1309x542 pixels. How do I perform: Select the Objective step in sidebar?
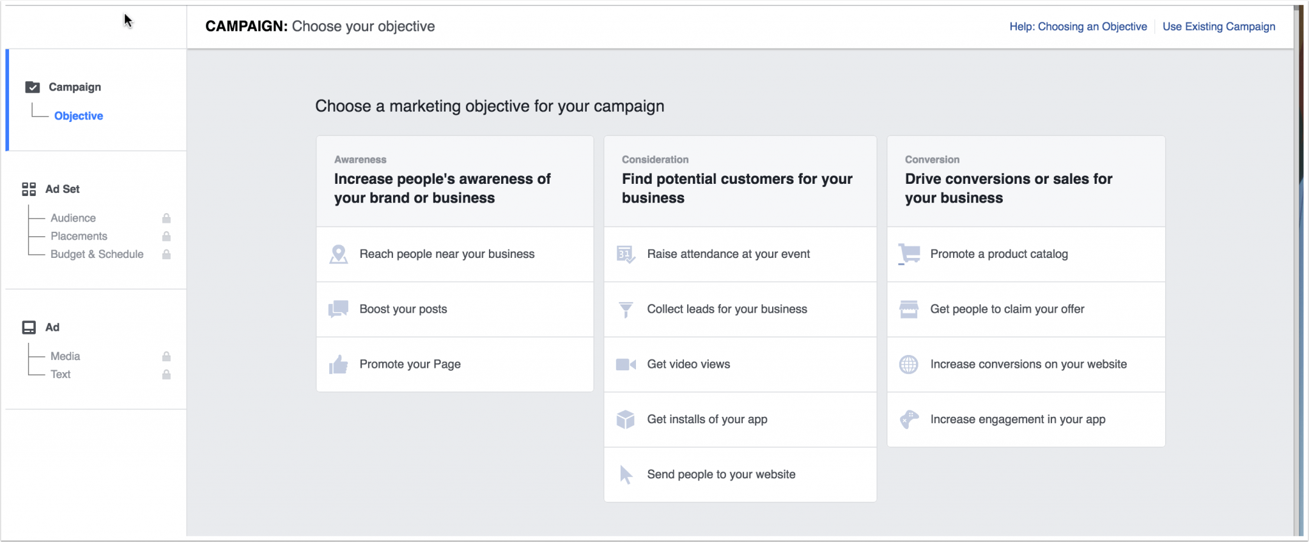[79, 116]
